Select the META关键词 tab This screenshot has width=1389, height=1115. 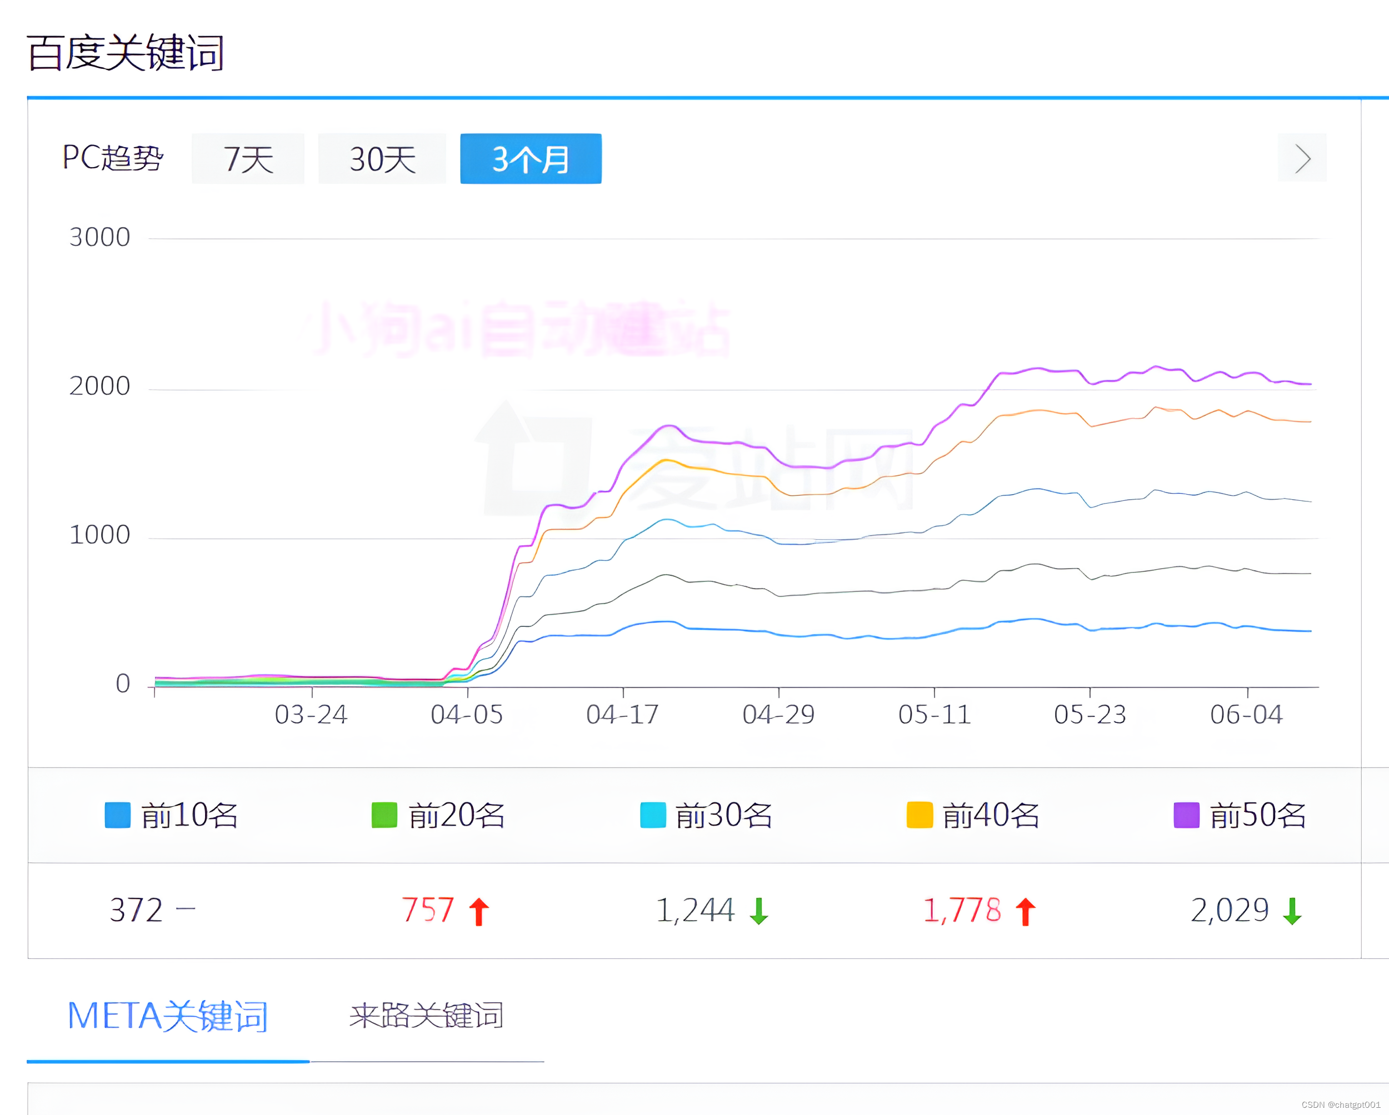pyautogui.click(x=169, y=1015)
